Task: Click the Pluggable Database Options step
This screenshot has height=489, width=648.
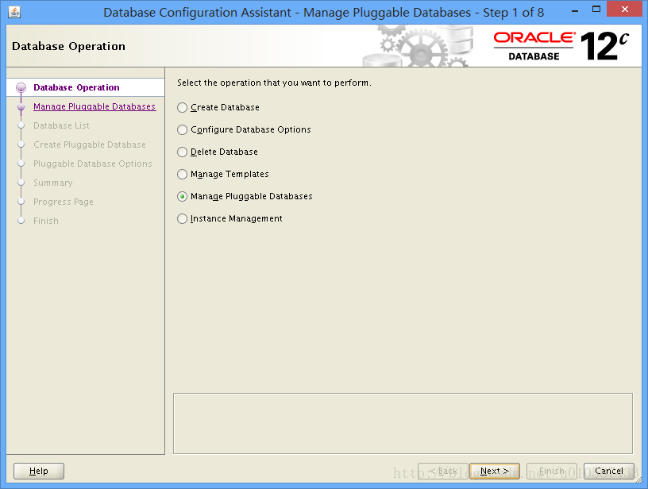Action: 93,164
